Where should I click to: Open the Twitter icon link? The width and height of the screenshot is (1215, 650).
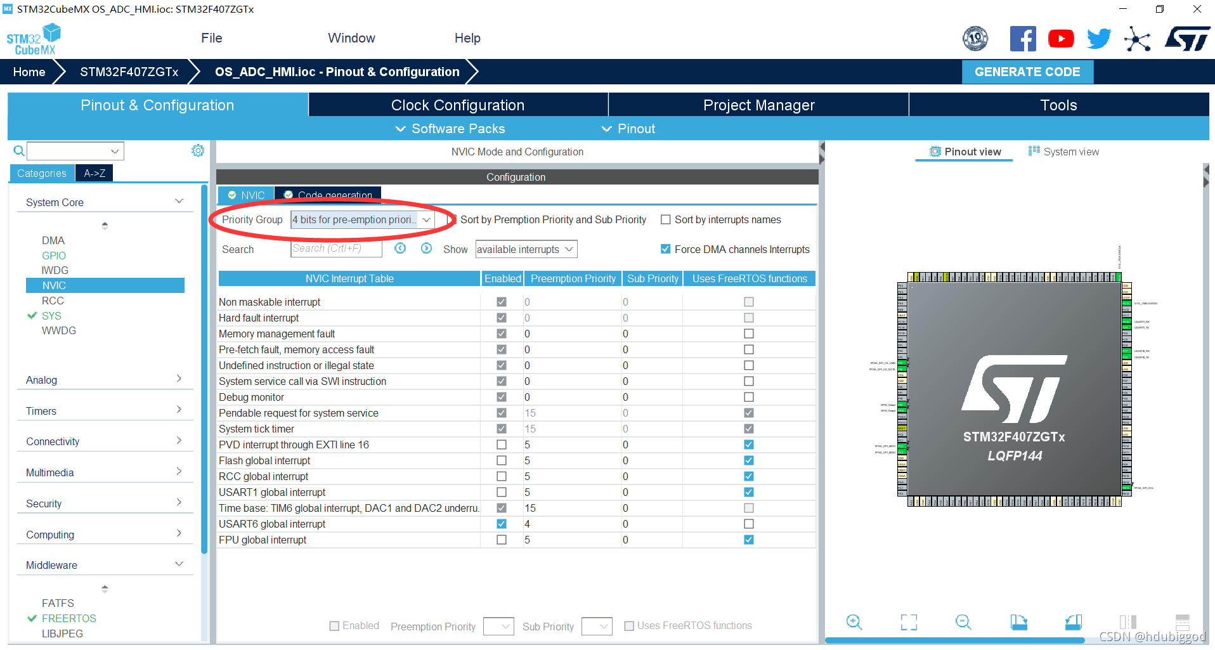pos(1099,39)
